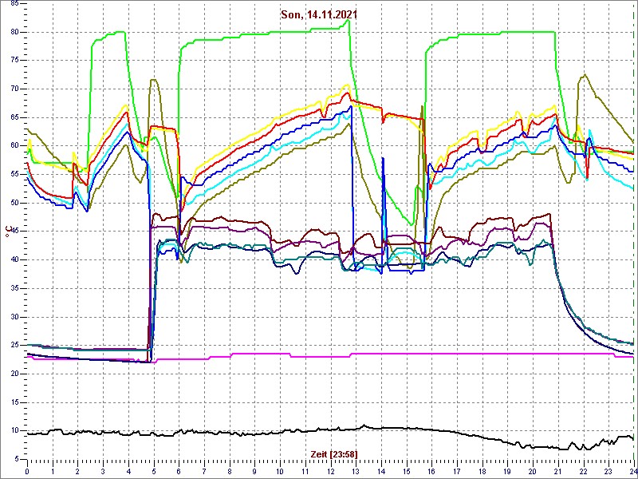Click hour 15 on the time axis
The width and height of the screenshot is (638, 479).
(407, 469)
